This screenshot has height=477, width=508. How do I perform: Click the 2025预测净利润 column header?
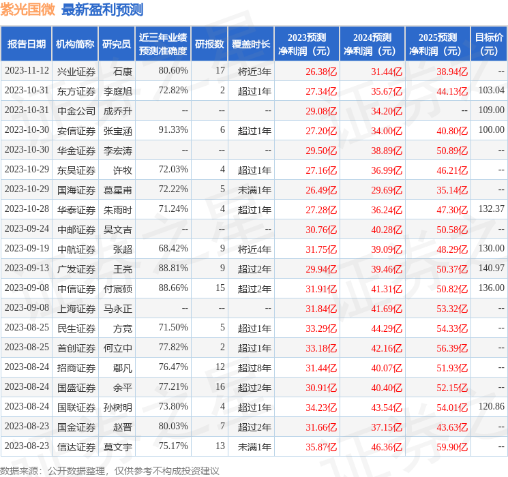(438, 44)
